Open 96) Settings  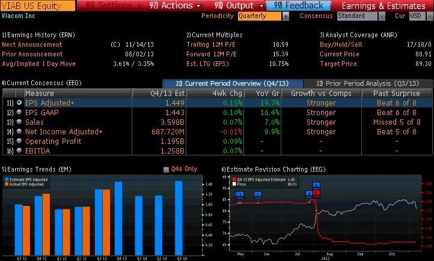[108, 5]
